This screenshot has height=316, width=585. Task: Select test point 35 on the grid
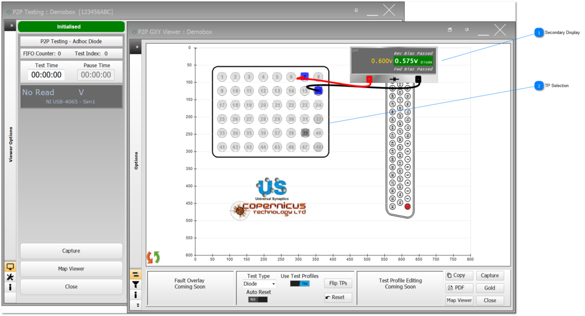(249, 133)
